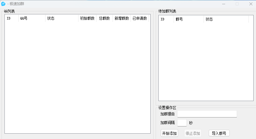Click ID header in 待加群列表
Viewport: 256px width, 139px height.
pos(166,19)
